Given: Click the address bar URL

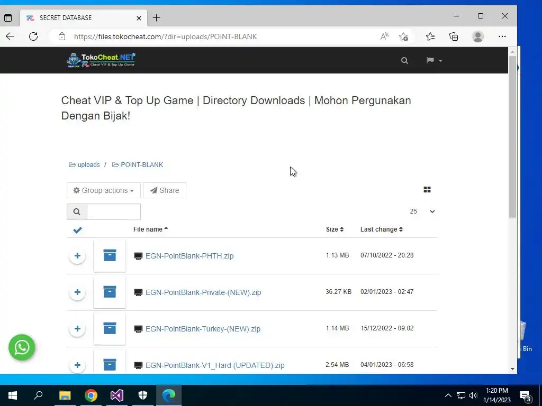Looking at the screenshot, I should coord(165,36).
